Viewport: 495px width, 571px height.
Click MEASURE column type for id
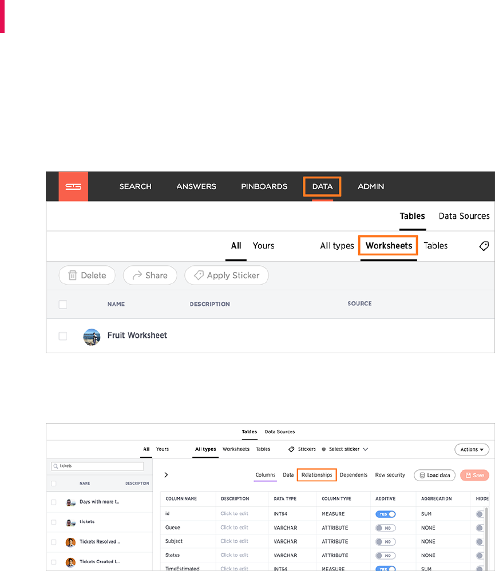coord(333,514)
